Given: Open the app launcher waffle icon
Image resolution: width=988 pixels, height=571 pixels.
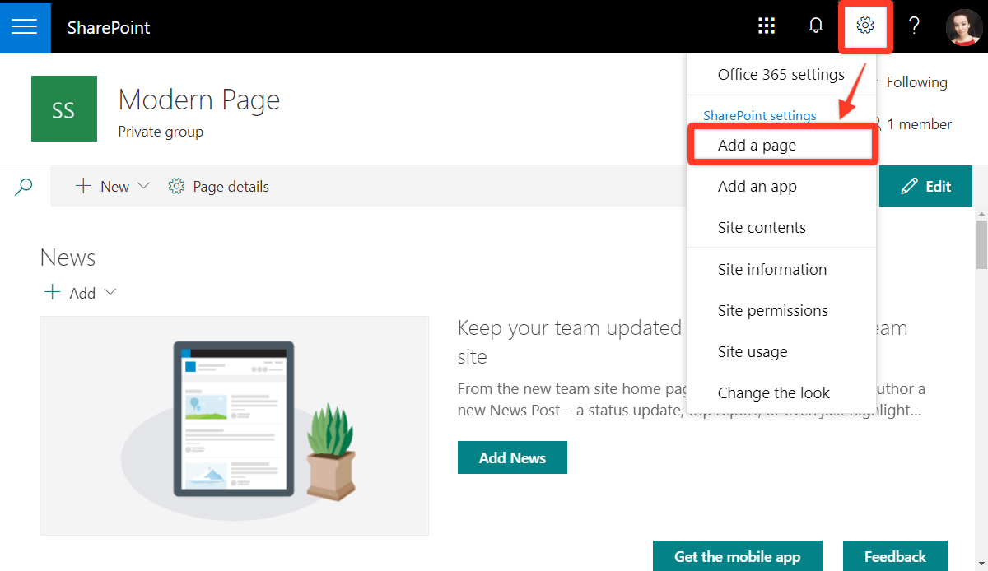Looking at the screenshot, I should [767, 26].
